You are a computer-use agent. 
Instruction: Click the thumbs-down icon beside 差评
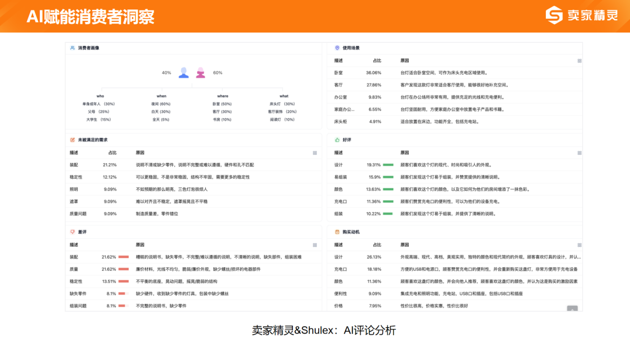[x=72, y=232]
